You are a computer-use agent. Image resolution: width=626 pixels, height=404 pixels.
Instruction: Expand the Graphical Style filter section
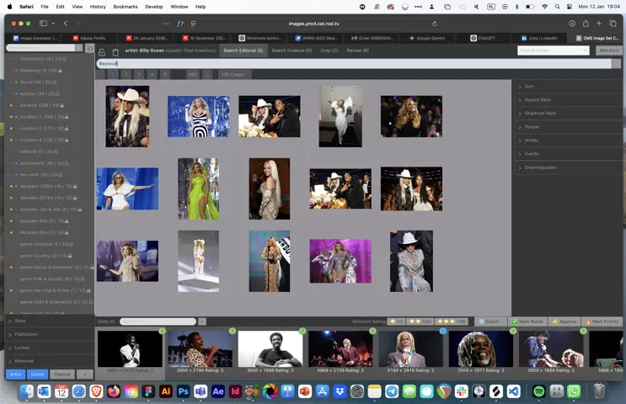coord(540,113)
